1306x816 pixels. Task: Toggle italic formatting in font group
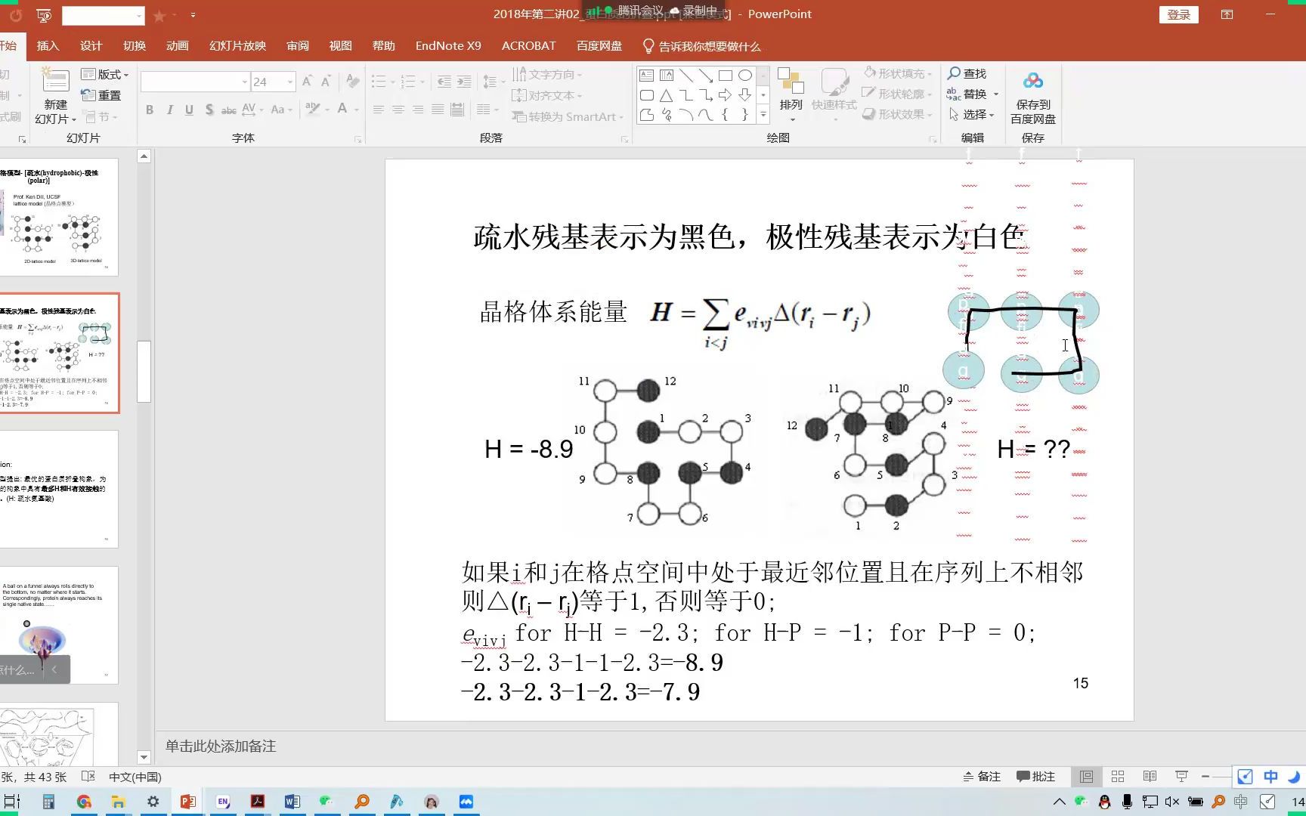169,110
